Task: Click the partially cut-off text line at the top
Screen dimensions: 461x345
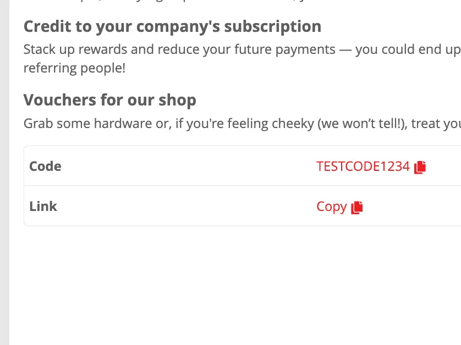Action: [220, 3]
